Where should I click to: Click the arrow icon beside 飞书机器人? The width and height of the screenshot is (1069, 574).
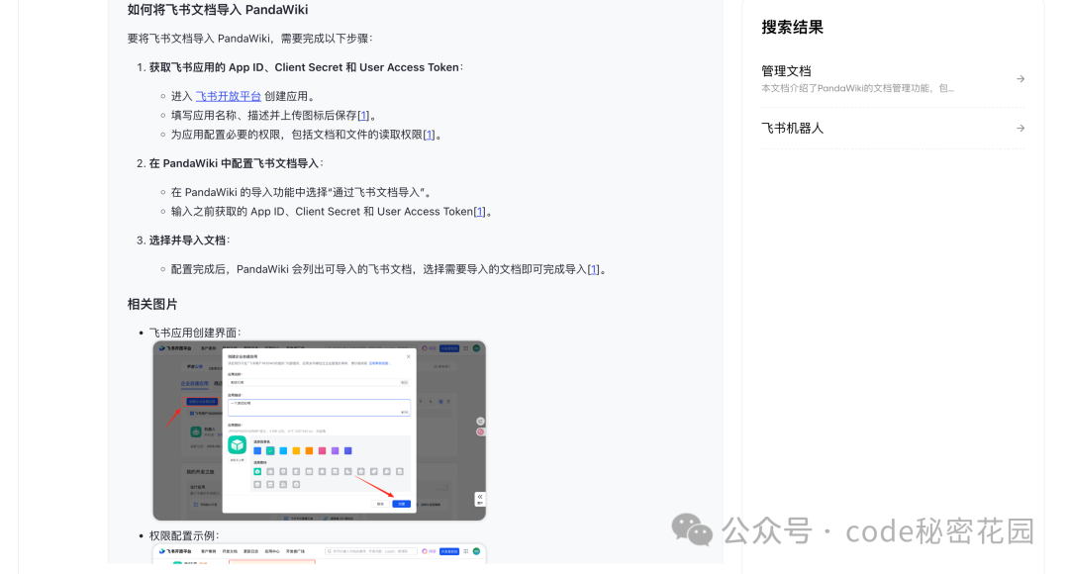click(x=1020, y=129)
